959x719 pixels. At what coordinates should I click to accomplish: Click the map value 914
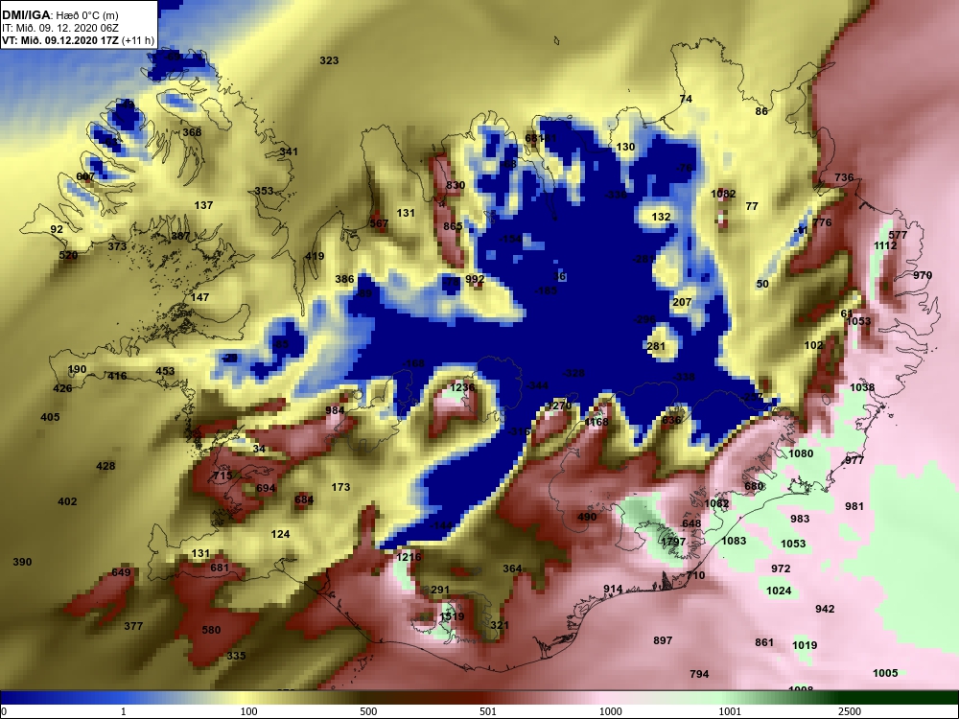[613, 590]
